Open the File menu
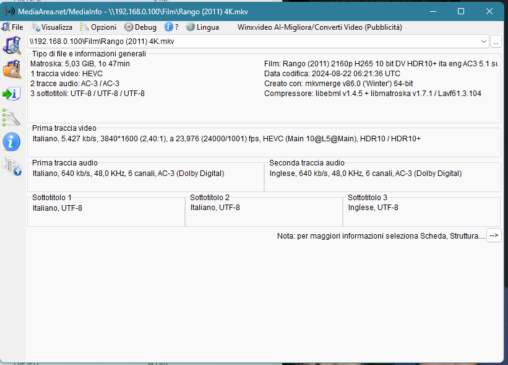Image resolution: width=508 pixels, height=365 pixels. pyautogui.click(x=12, y=27)
